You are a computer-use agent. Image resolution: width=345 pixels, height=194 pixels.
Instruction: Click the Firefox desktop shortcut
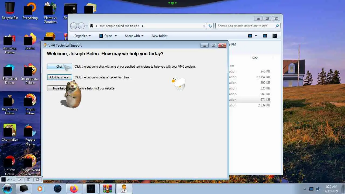30,41
